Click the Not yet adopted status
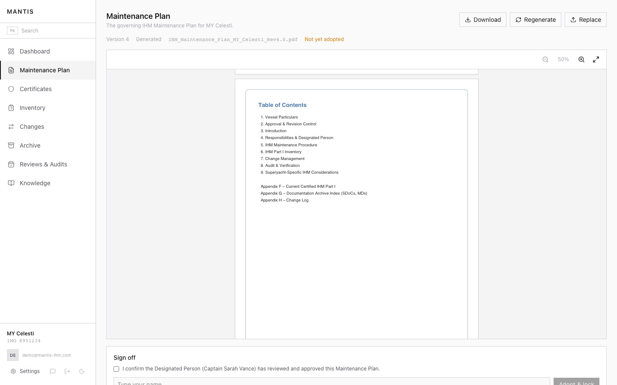Image resolution: width=617 pixels, height=385 pixels. point(324,39)
